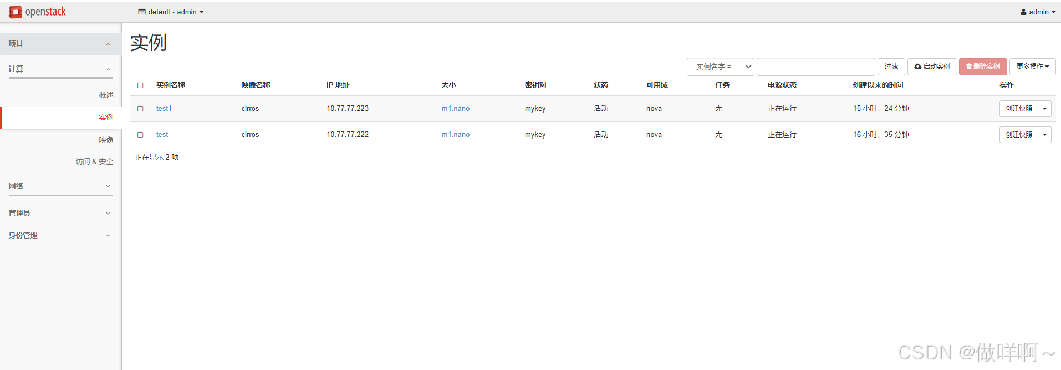The width and height of the screenshot is (1061, 370).
Task: Check the checkbox for instance test
Action: tap(140, 135)
